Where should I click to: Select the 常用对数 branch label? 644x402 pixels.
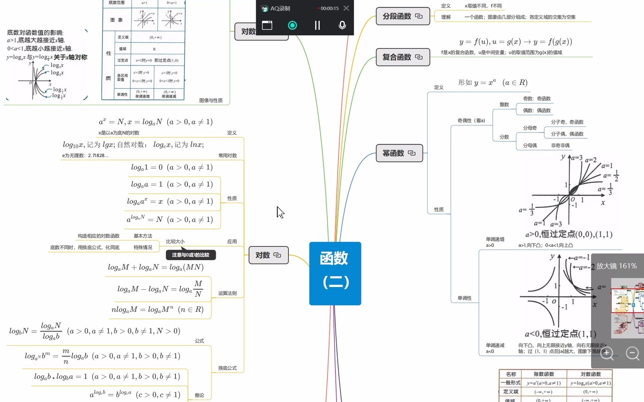pyautogui.click(x=227, y=156)
